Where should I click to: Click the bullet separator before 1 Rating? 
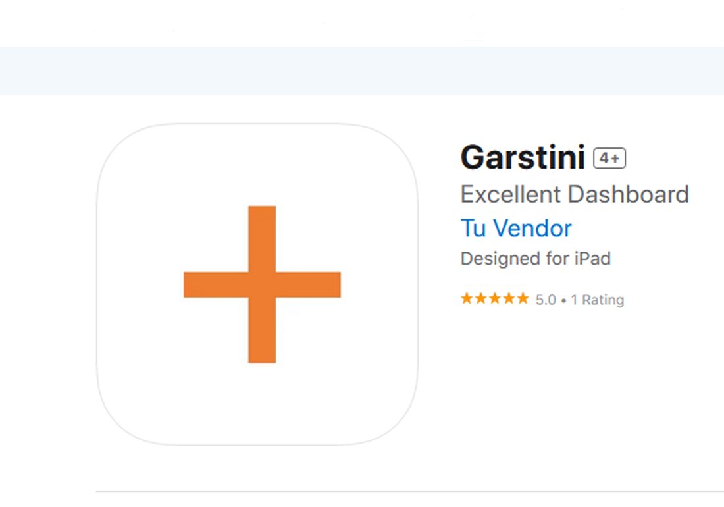(x=563, y=301)
